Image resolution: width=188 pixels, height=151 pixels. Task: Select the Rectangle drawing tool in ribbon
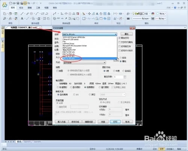(x=43, y=14)
